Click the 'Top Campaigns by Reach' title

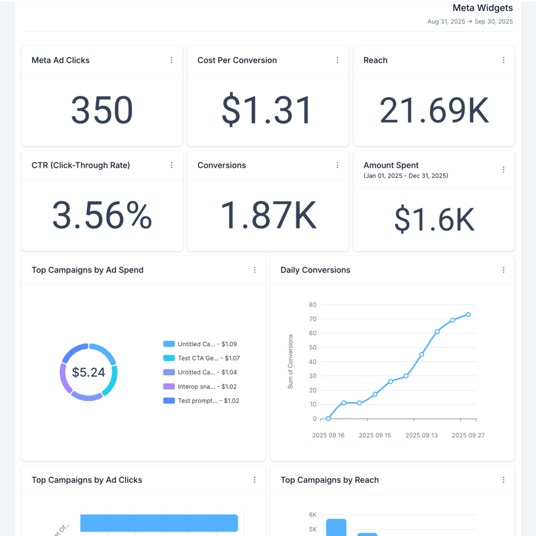pyautogui.click(x=330, y=480)
